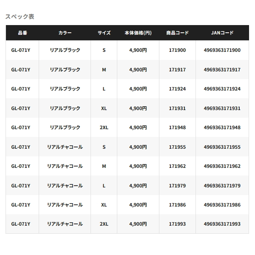The image size is (255, 255).
Task: Click 4,900円 price in the 171900 row
Action: coord(138,50)
